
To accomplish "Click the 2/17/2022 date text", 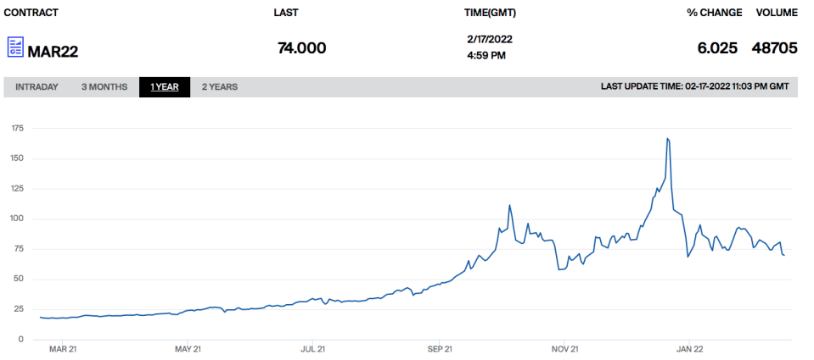I will 490,39.
